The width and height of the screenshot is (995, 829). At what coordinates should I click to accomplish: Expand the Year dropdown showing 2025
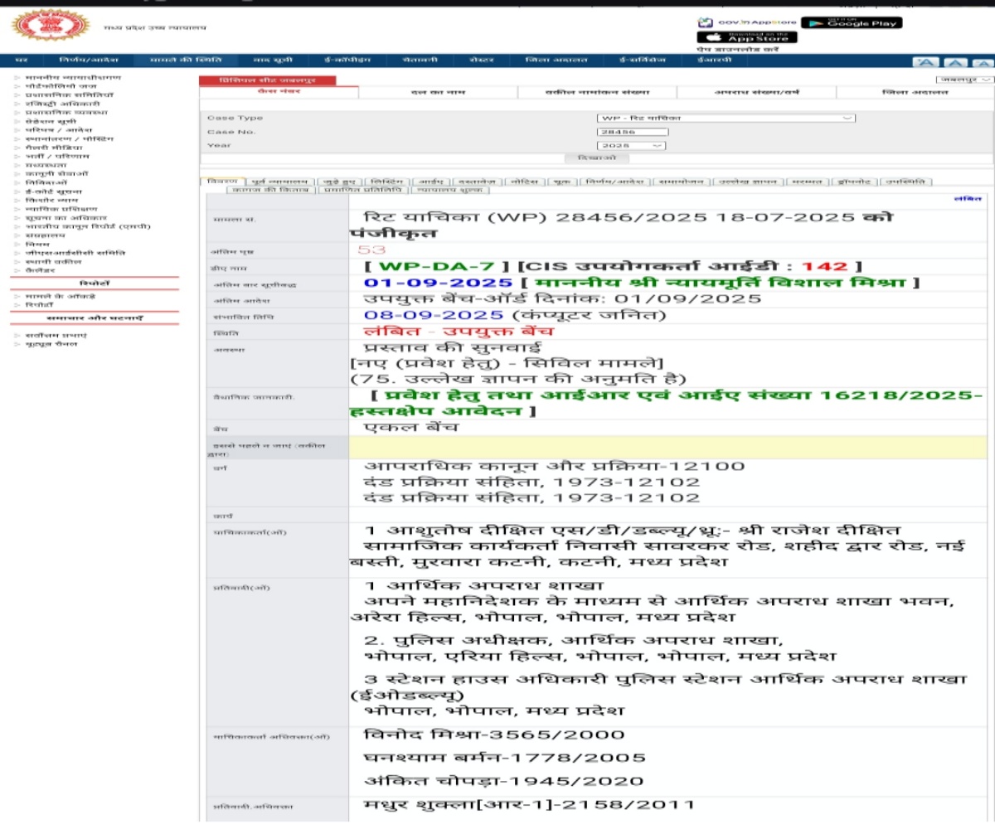coord(632,145)
